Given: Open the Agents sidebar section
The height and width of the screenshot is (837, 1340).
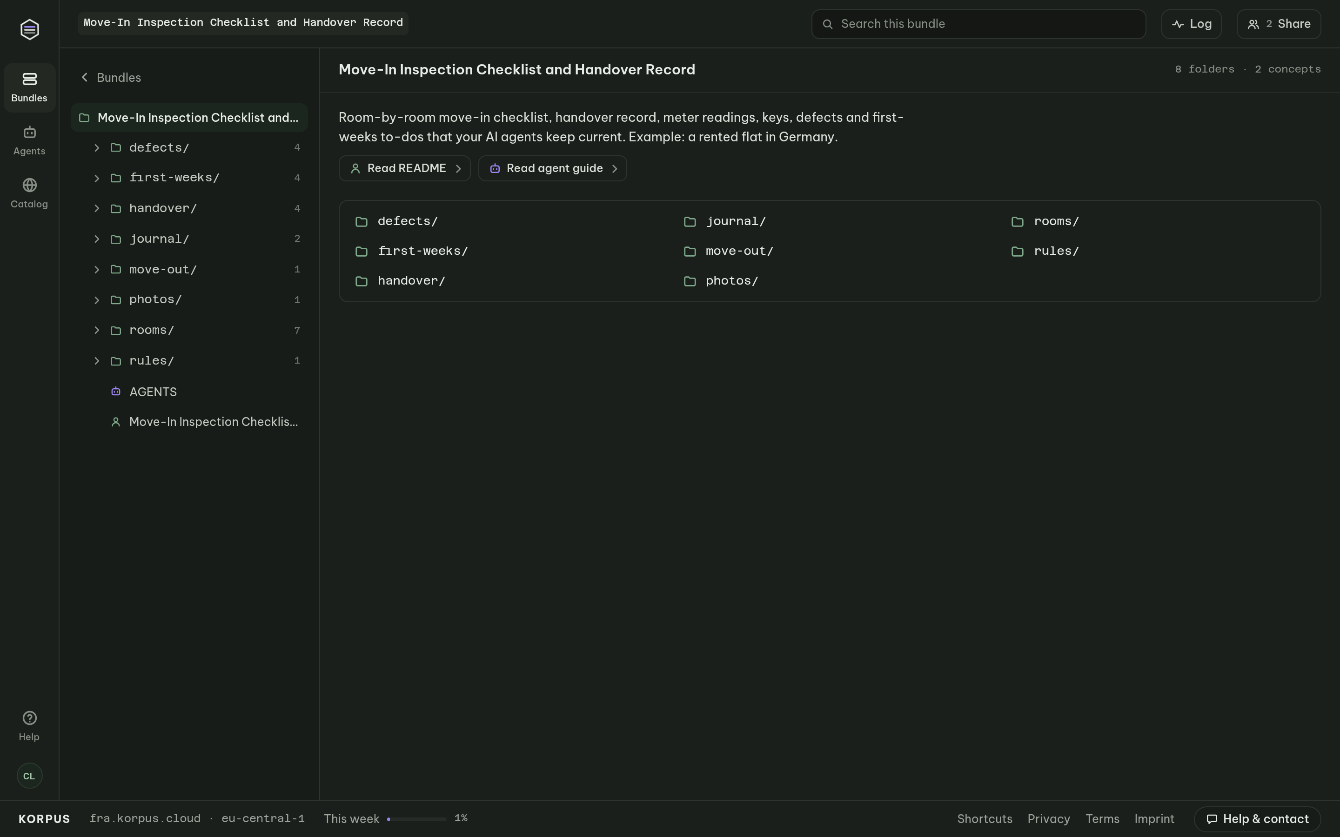Looking at the screenshot, I should coord(29,140).
